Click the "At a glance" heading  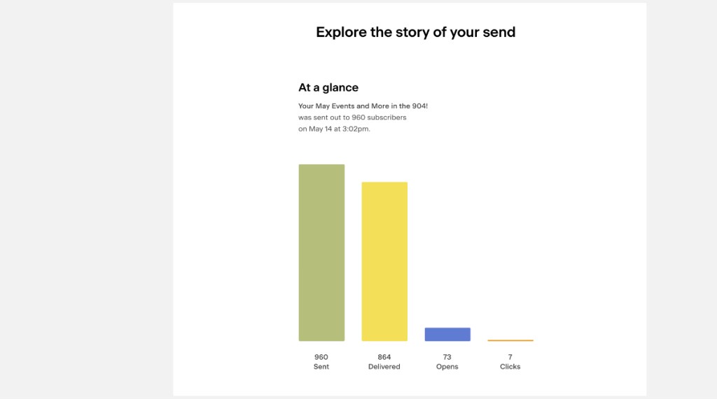pos(328,87)
